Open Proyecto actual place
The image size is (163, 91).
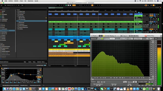(x=5, y=48)
